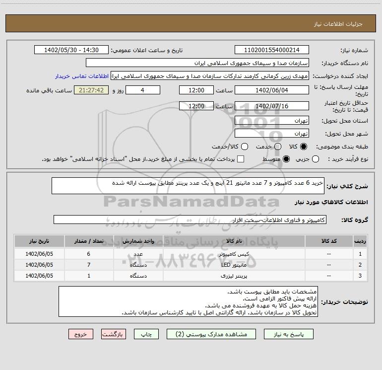Select the مانیتور LED item cell

coord(234,265)
